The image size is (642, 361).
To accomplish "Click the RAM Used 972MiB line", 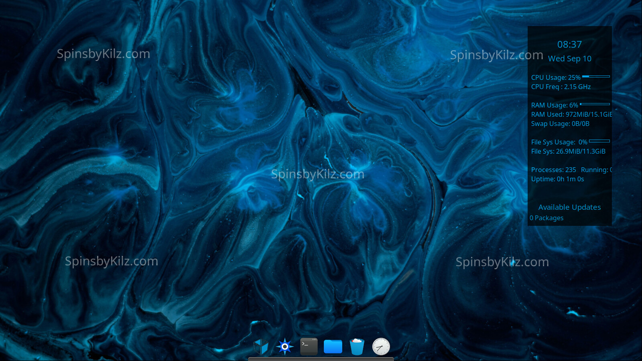I will 571,114.
